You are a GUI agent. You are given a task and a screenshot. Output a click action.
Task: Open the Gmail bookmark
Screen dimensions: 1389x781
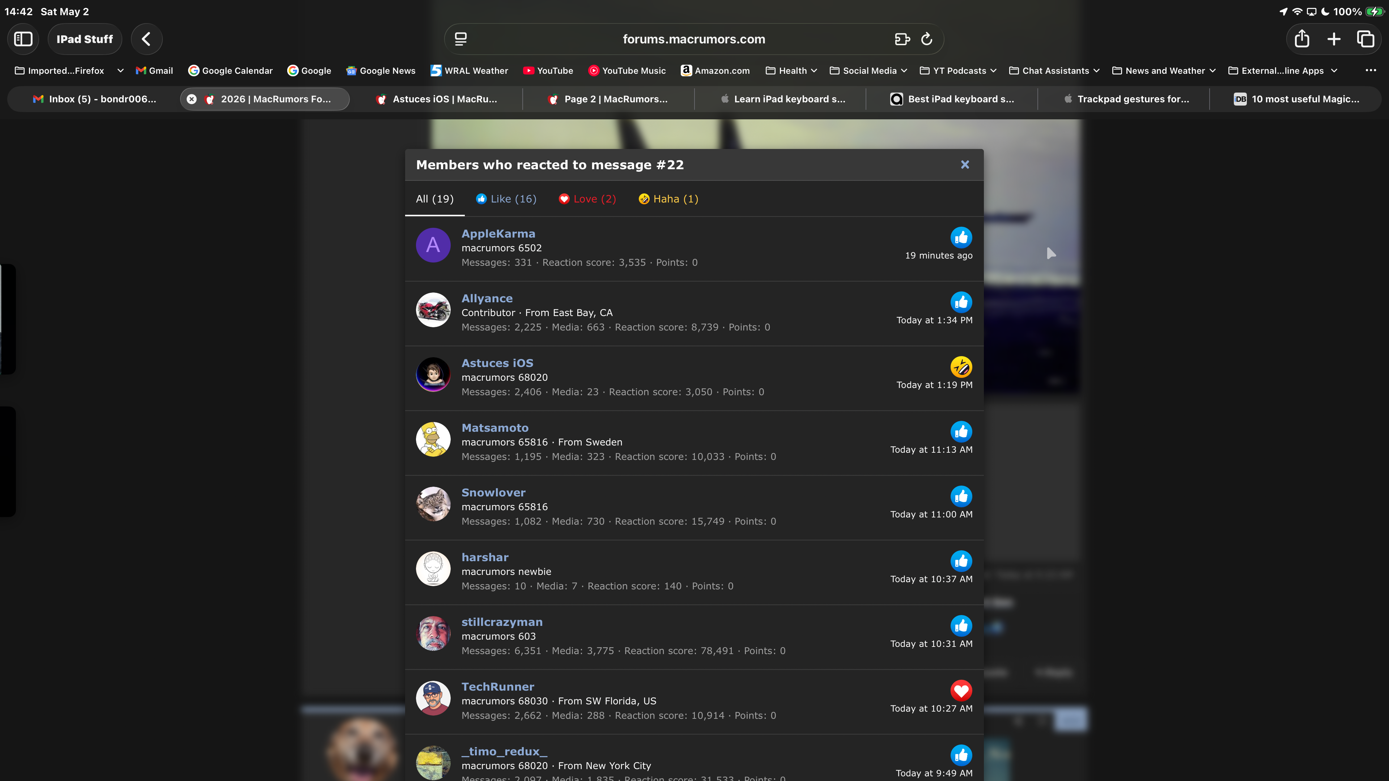(x=154, y=71)
